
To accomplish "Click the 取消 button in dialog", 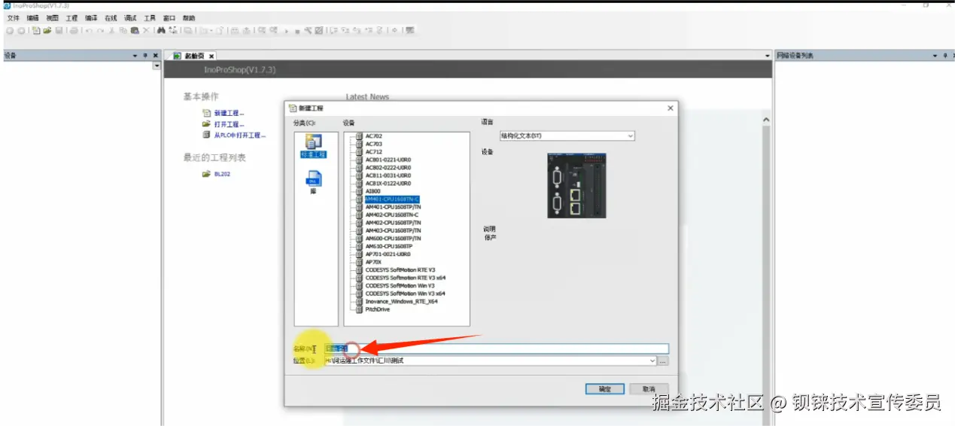I will tap(648, 389).
